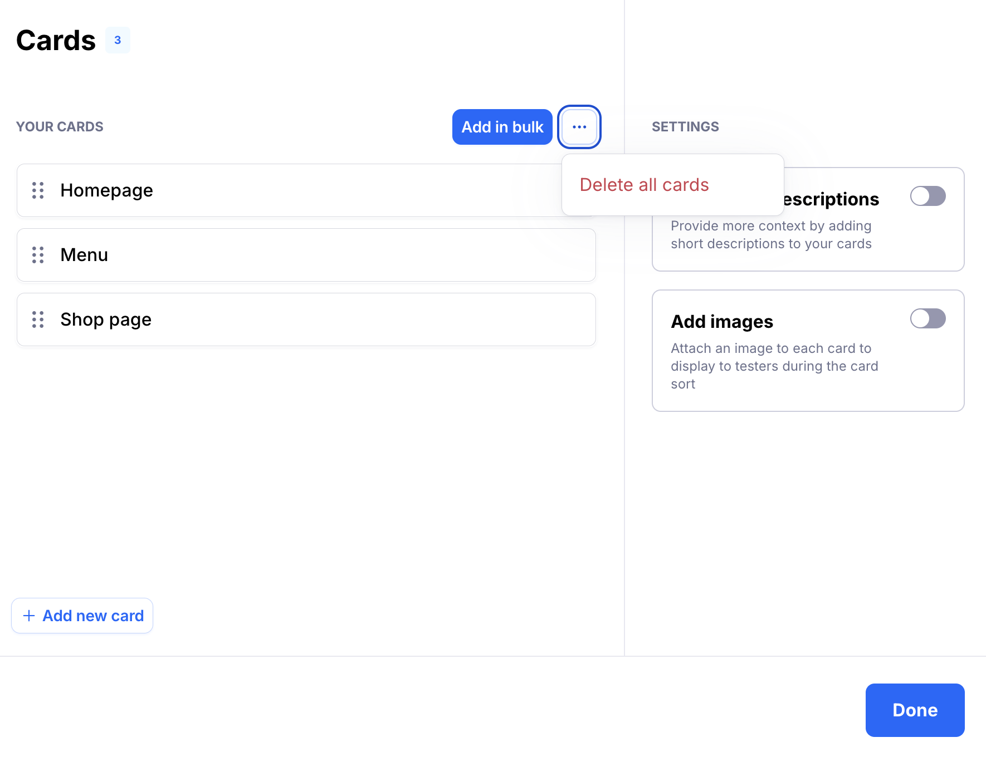Grab the Homepage card drag handle
Viewport: 986px width, 757px height.
click(x=38, y=190)
